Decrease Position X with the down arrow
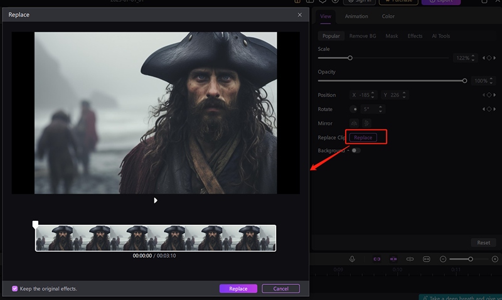Viewport: 502px width, 300px height. [373, 97]
